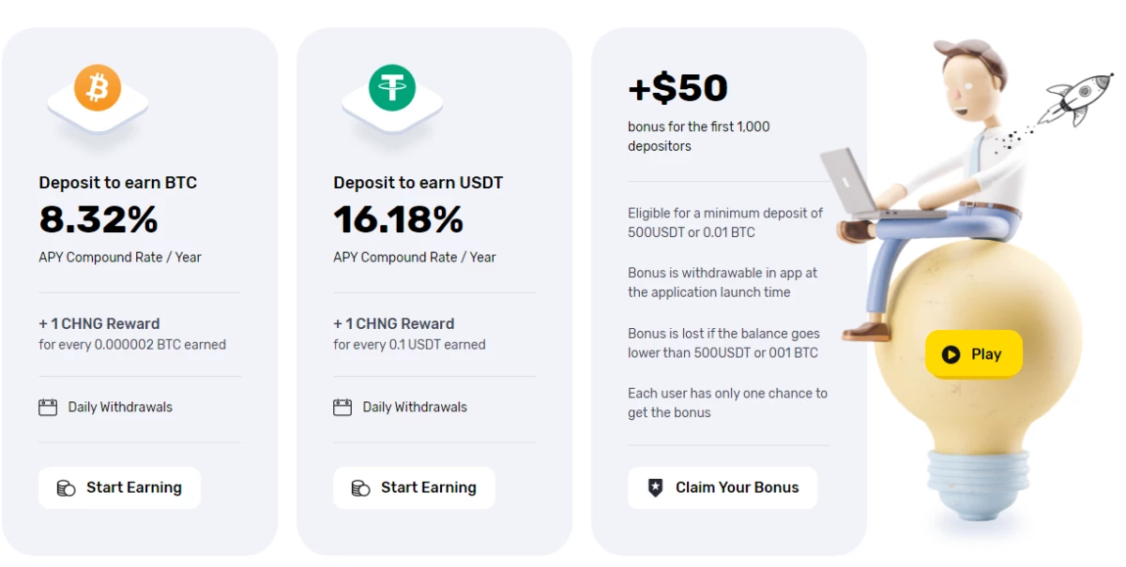Click coins icon on USDT Start Earning
The width and height of the screenshot is (1126, 567).
click(x=360, y=487)
